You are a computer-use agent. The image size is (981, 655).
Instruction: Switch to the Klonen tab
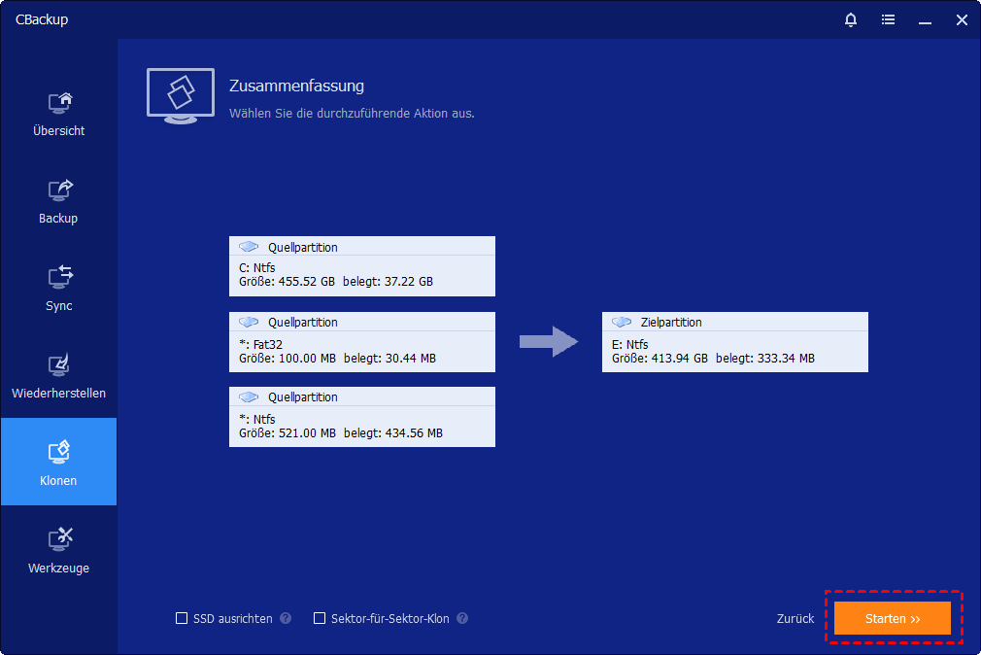(x=59, y=462)
